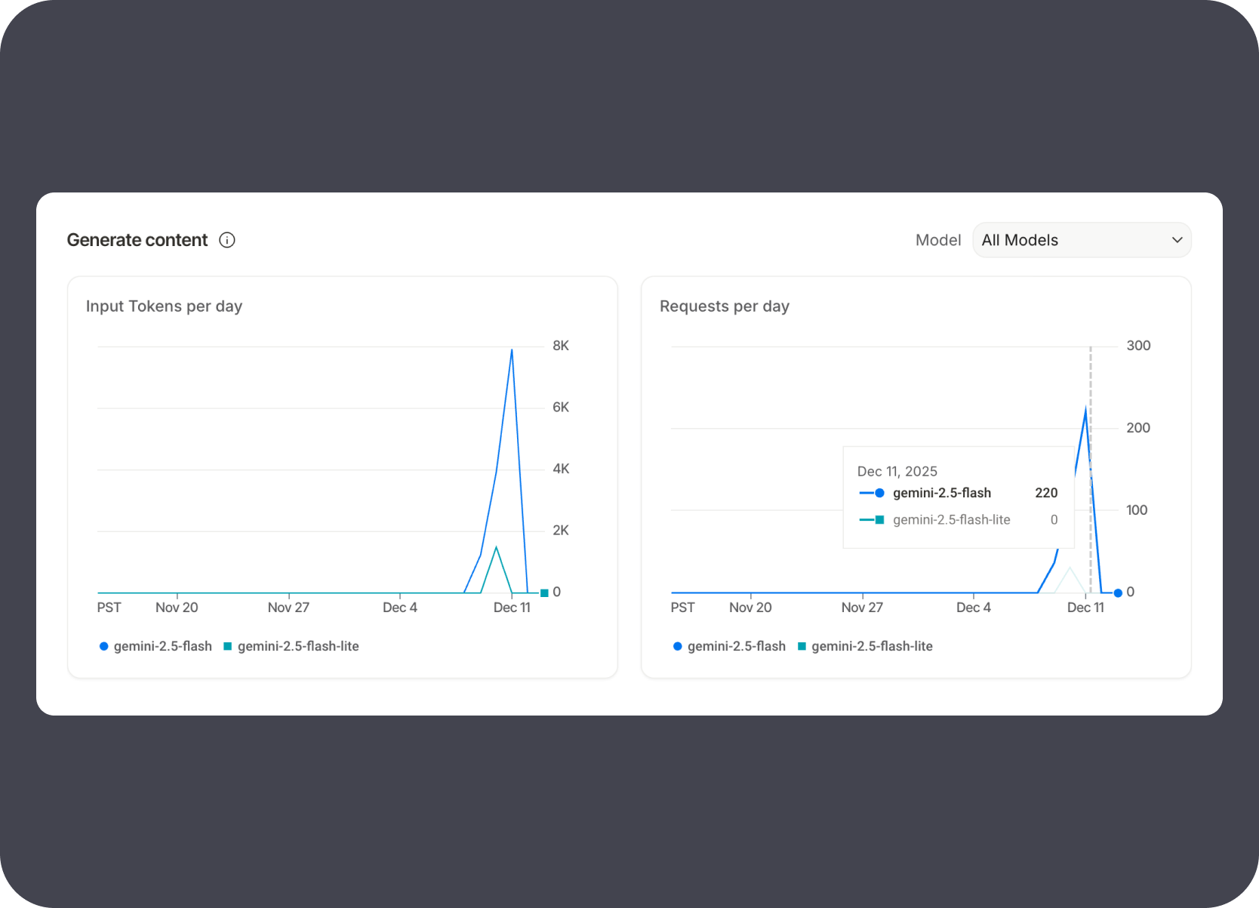Image resolution: width=1259 pixels, height=908 pixels.
Task: Click the 2K axis label in Input Tokens chart
Action: (561, 531)
